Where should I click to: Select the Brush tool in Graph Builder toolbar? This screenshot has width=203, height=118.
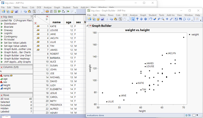click(x=155, y=19)
